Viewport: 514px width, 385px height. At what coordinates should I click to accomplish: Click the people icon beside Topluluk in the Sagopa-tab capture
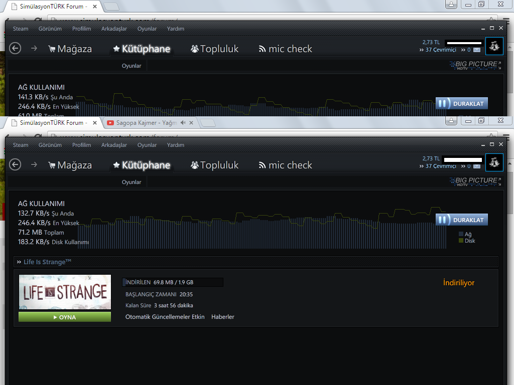[x=195, y=165]
